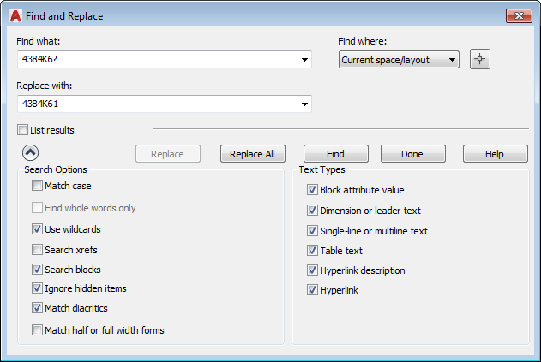Disable the Hyperlink description checkbox
Viewport: 541px width, 362px height.
(x=313, y=270)
